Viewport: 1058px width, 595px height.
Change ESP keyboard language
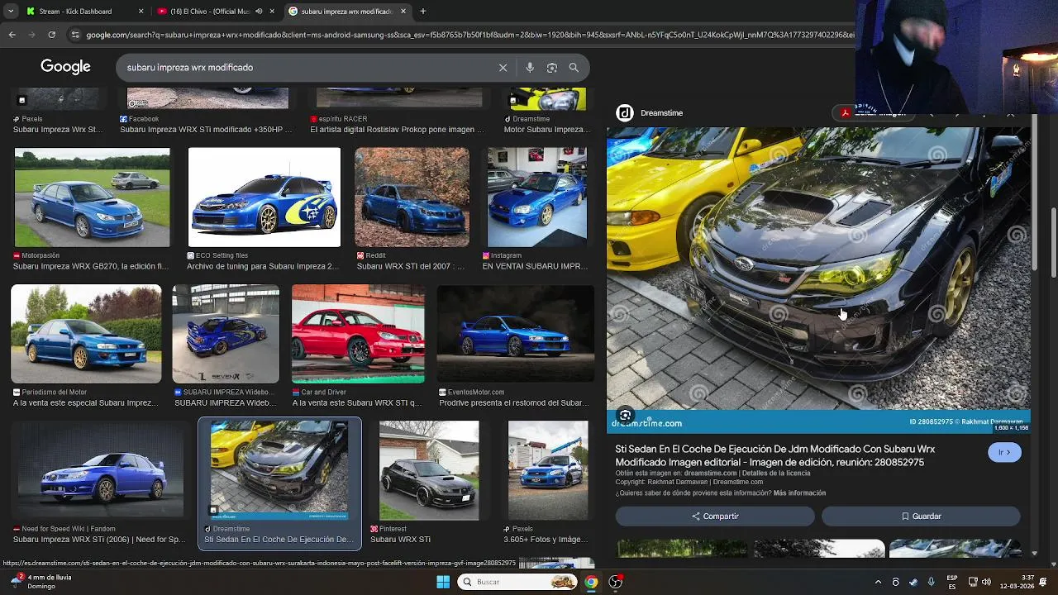coord(952,582)
